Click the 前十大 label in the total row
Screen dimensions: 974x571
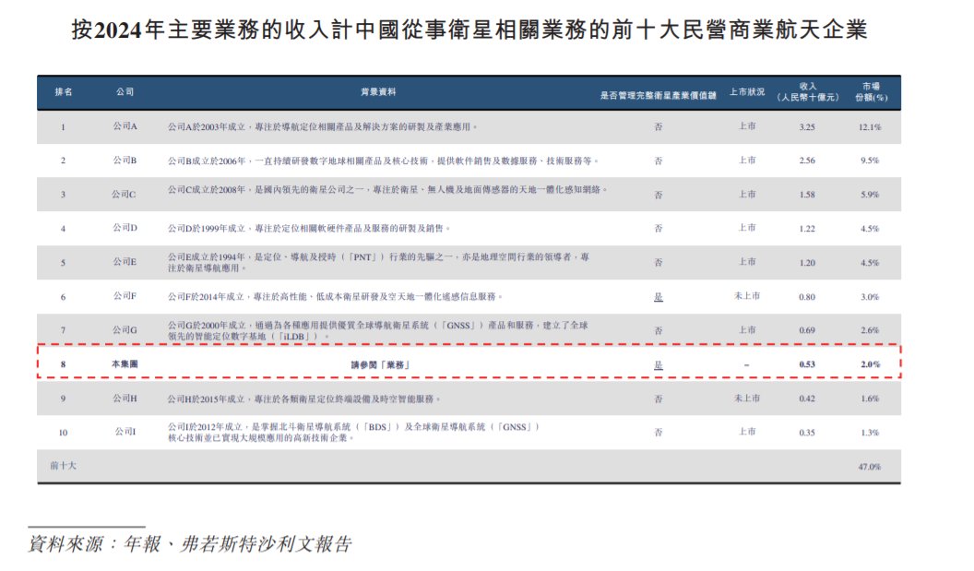coord(63,467)
